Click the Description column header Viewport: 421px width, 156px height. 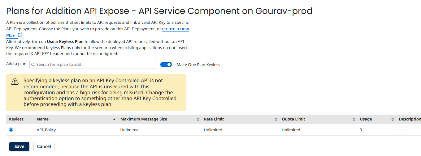409,119
